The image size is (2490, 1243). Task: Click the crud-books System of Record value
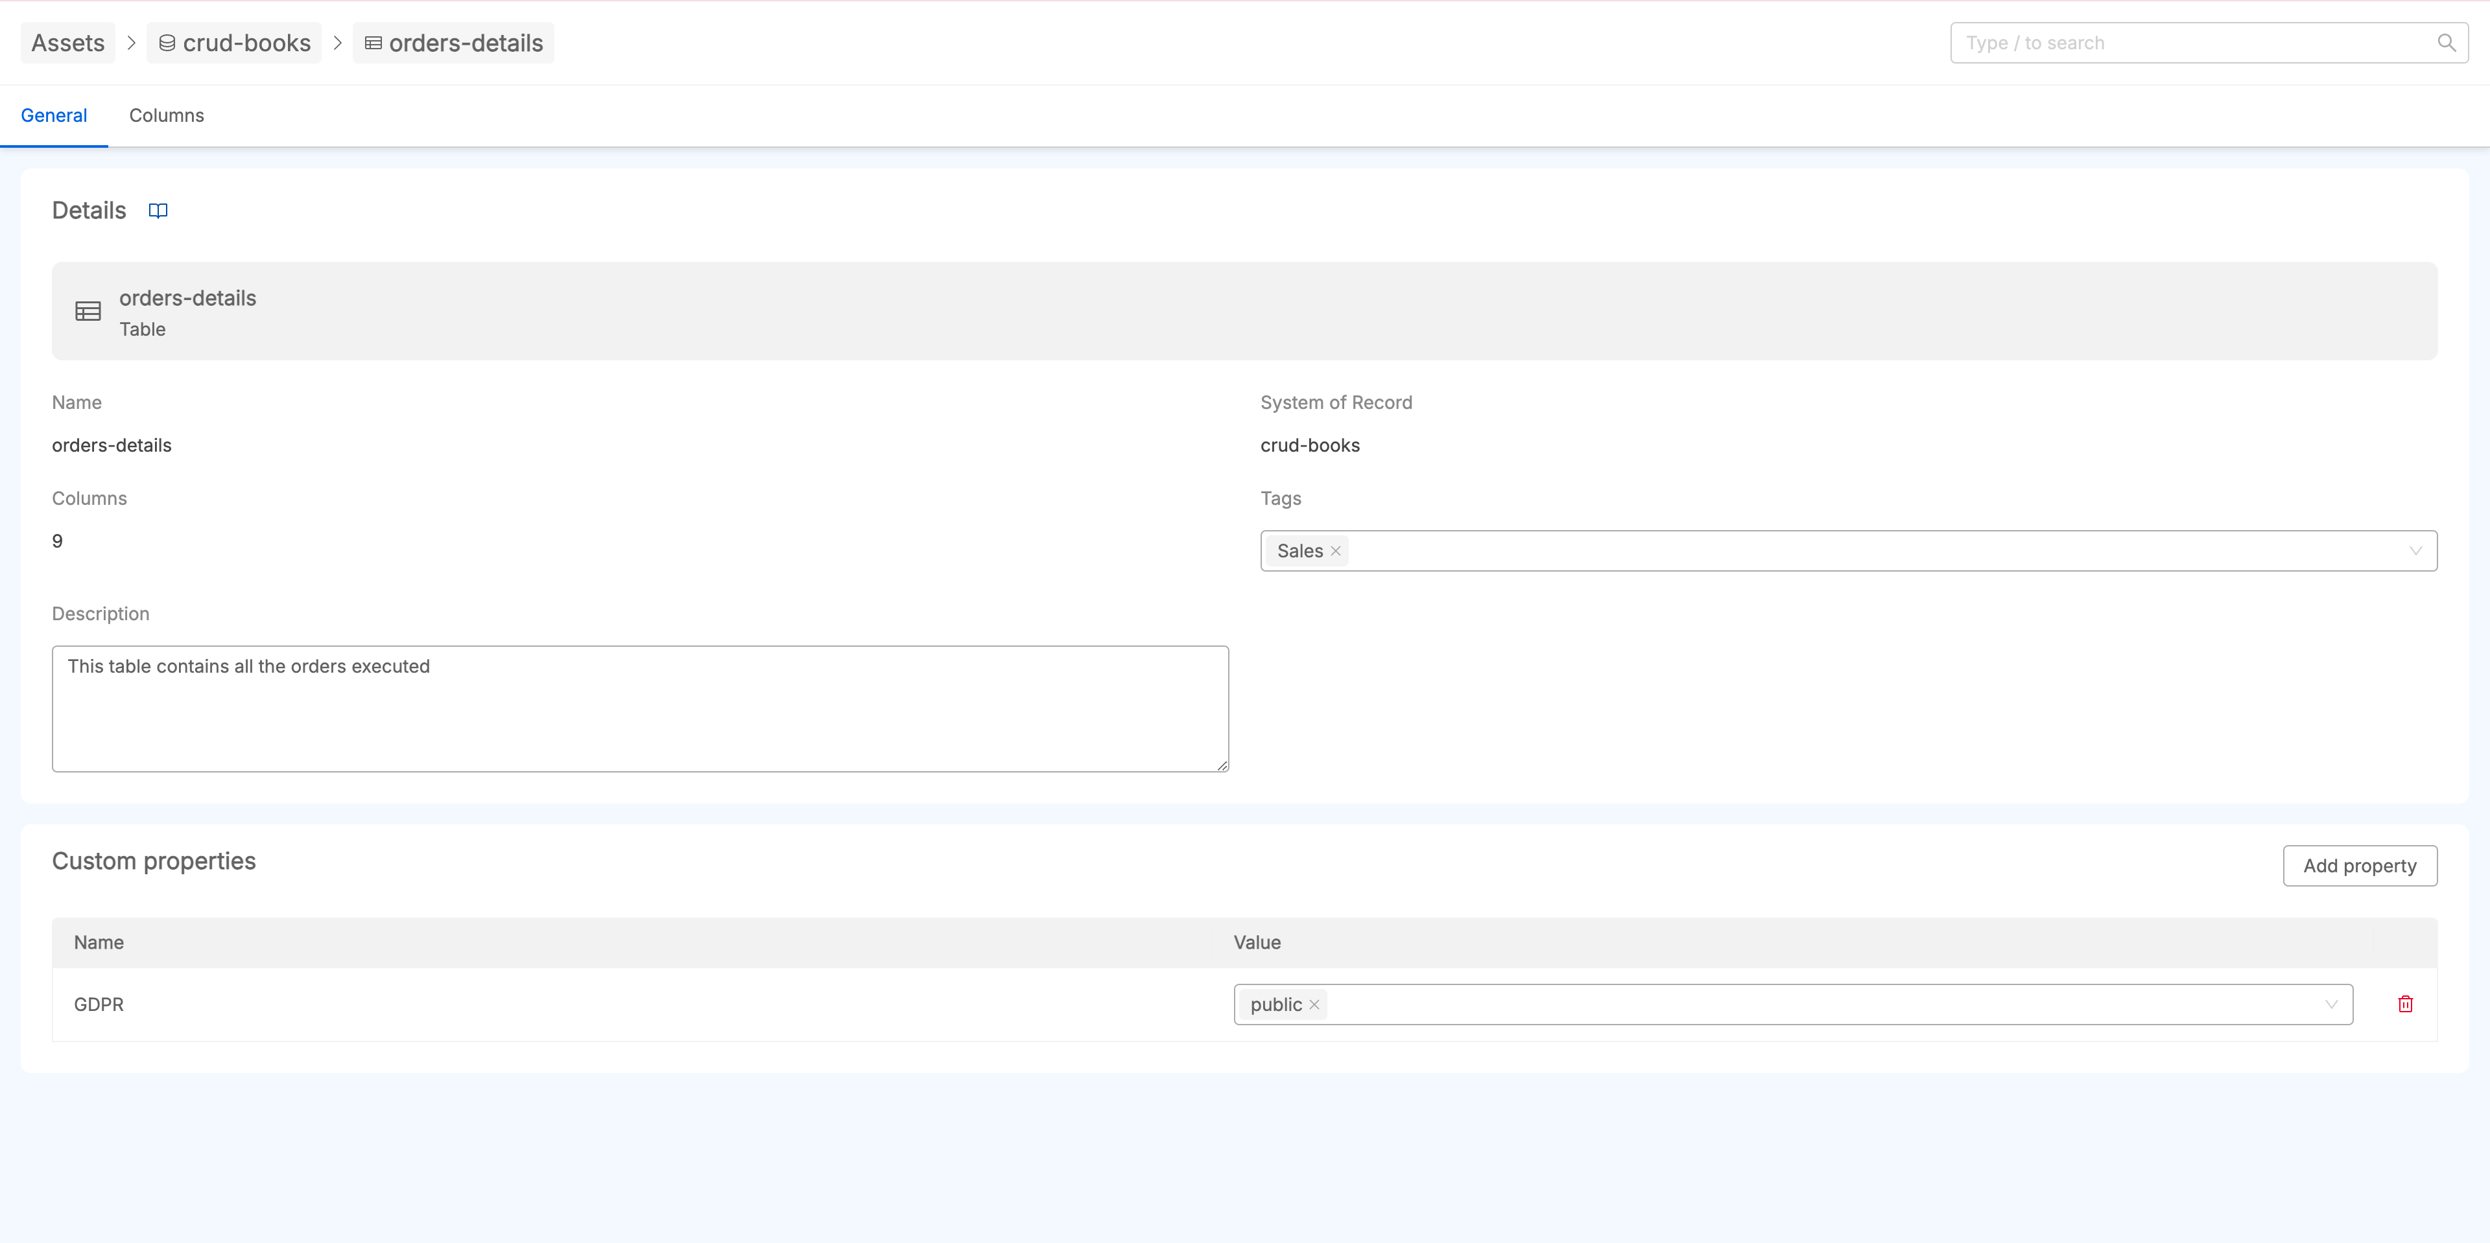pos(1310,445)
